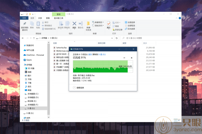This screenshot has height=134, width=202.
Task: Switch to the Home (主页) tab
Action: click(x=32, y=18)
